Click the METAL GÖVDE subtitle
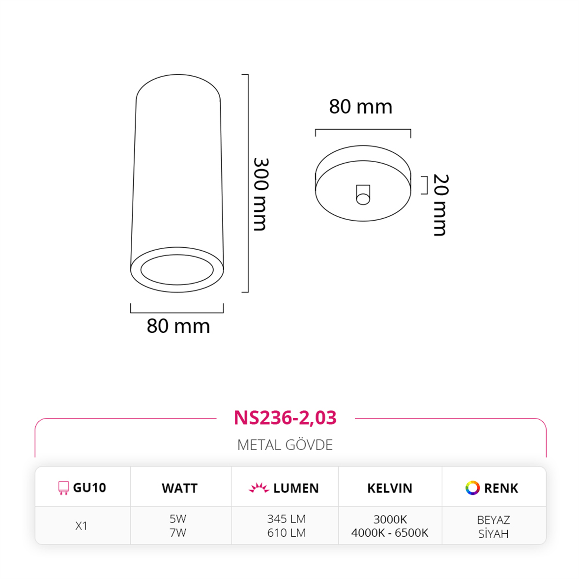Viewport: 579px width, 579px height. 285,445
